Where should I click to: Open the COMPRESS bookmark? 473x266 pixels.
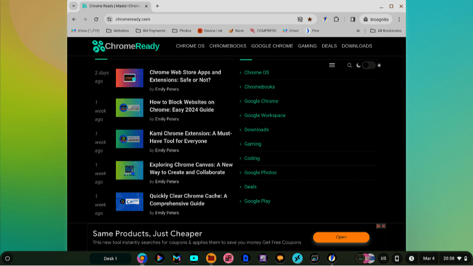(263, 31)
